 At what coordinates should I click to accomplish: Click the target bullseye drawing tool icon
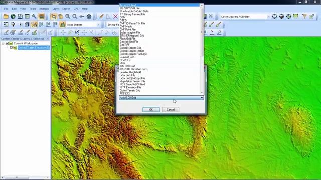point(13,32)
